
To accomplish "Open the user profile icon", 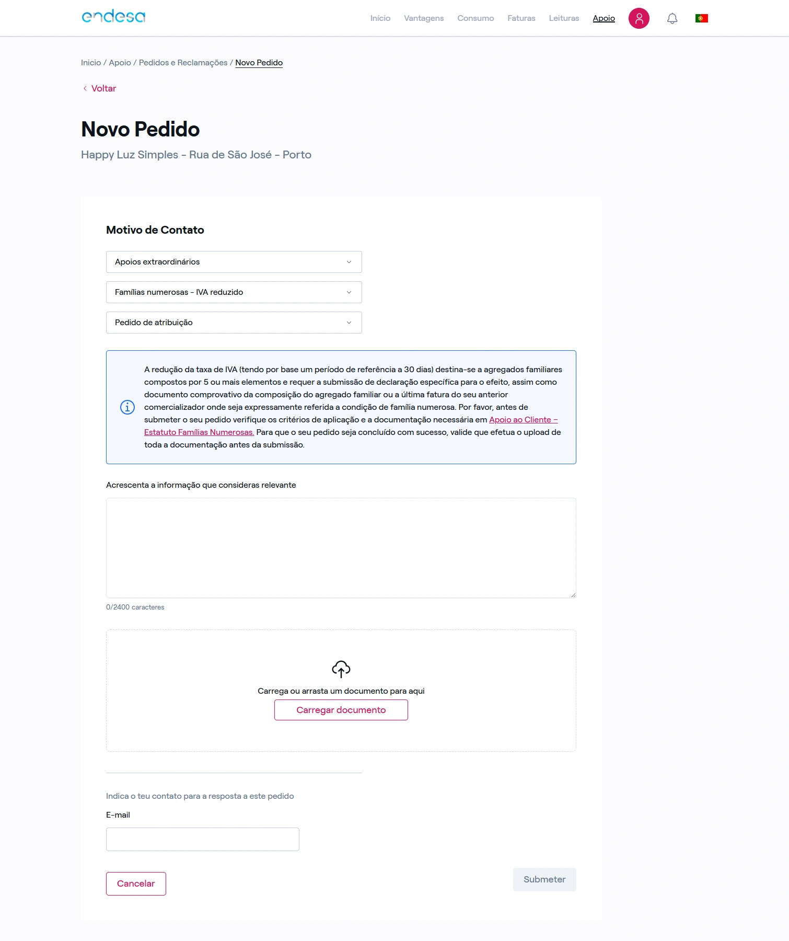I will coord(639,18).
